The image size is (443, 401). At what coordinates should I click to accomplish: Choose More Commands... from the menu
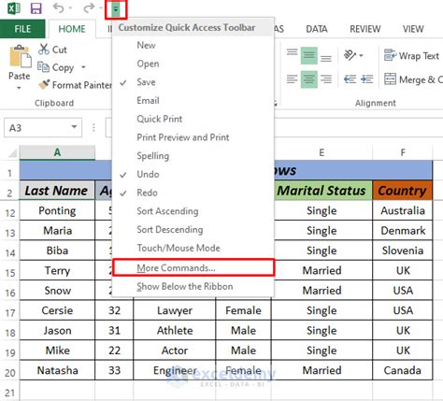click(193, 267)
